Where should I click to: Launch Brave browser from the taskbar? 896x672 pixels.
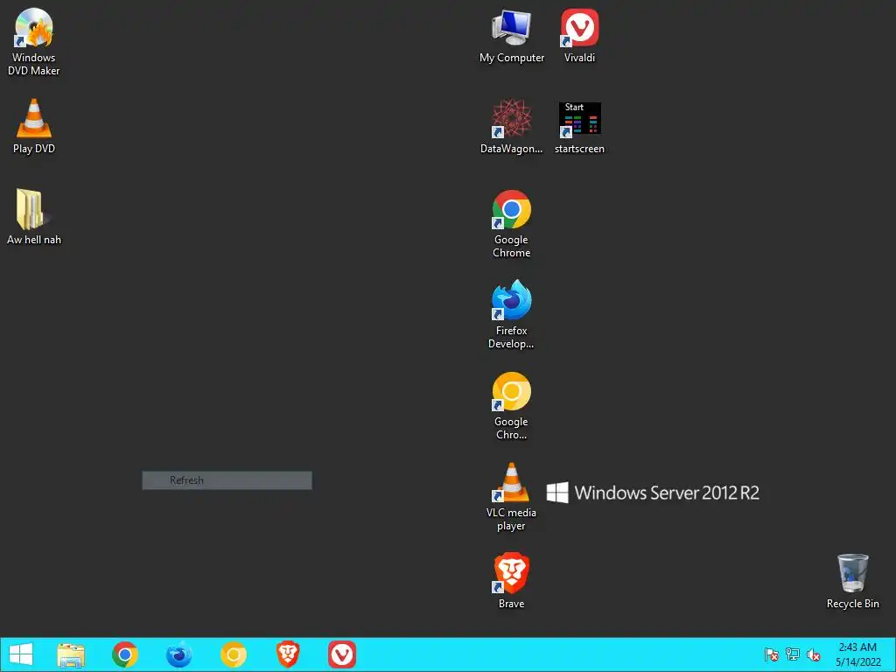coord(287,654)
